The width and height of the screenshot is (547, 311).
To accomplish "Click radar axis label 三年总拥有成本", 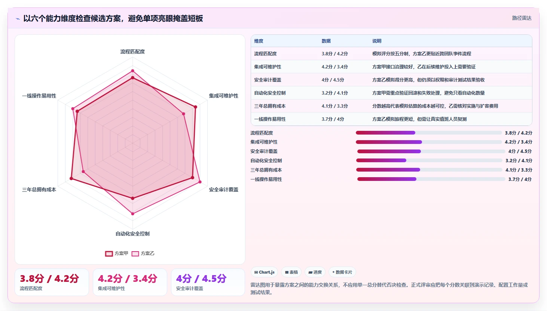I will [x=39, y=190].
